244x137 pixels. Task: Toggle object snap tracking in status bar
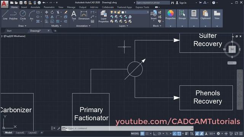point(175,134)
